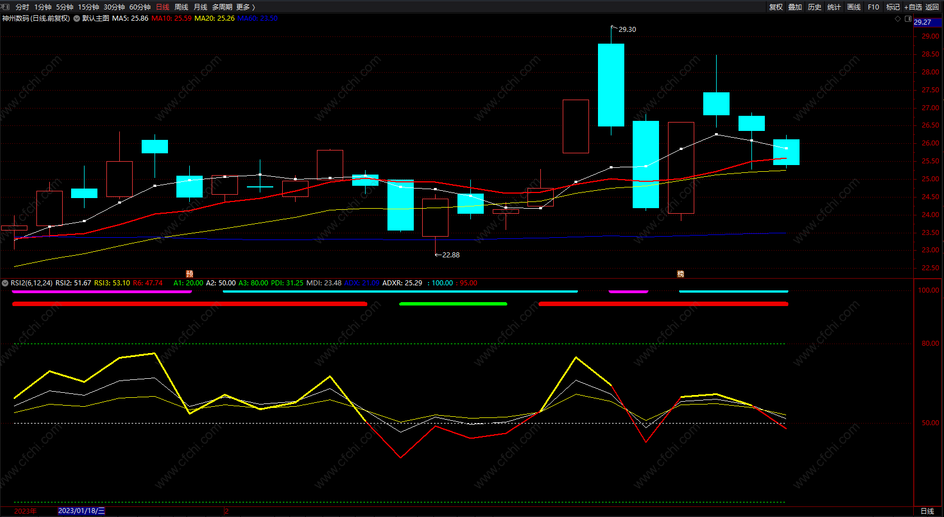Activate the 画线 drawing button
944x517 pixels.
854,7
